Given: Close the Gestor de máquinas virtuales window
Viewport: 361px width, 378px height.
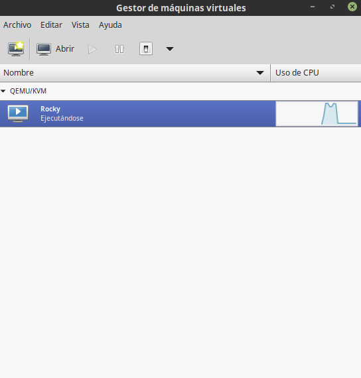Looking at the screenshot, I should 352,7.
